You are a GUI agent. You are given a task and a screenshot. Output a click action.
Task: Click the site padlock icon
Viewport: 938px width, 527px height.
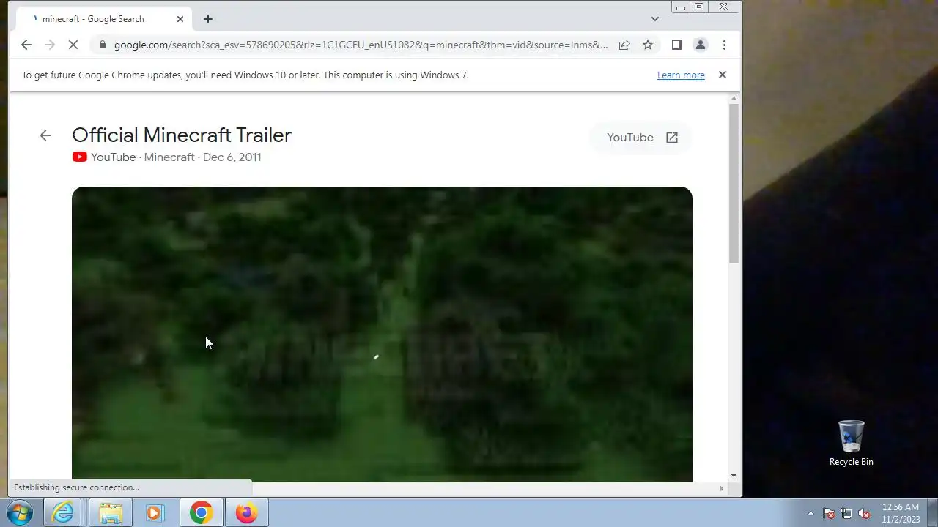point(102,45)
